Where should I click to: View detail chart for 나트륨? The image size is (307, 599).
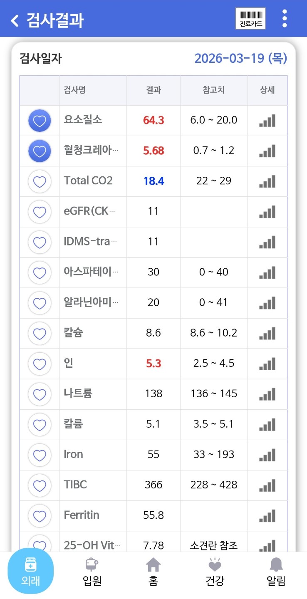pyautogui.click(x=267, y=394)
